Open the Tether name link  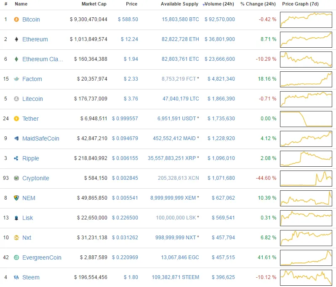tap(30, 119)
